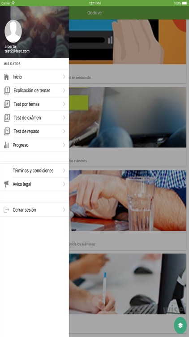189x337 pixels.
Task: Tap the hand holding pen image card
Action: click(128, 284)
